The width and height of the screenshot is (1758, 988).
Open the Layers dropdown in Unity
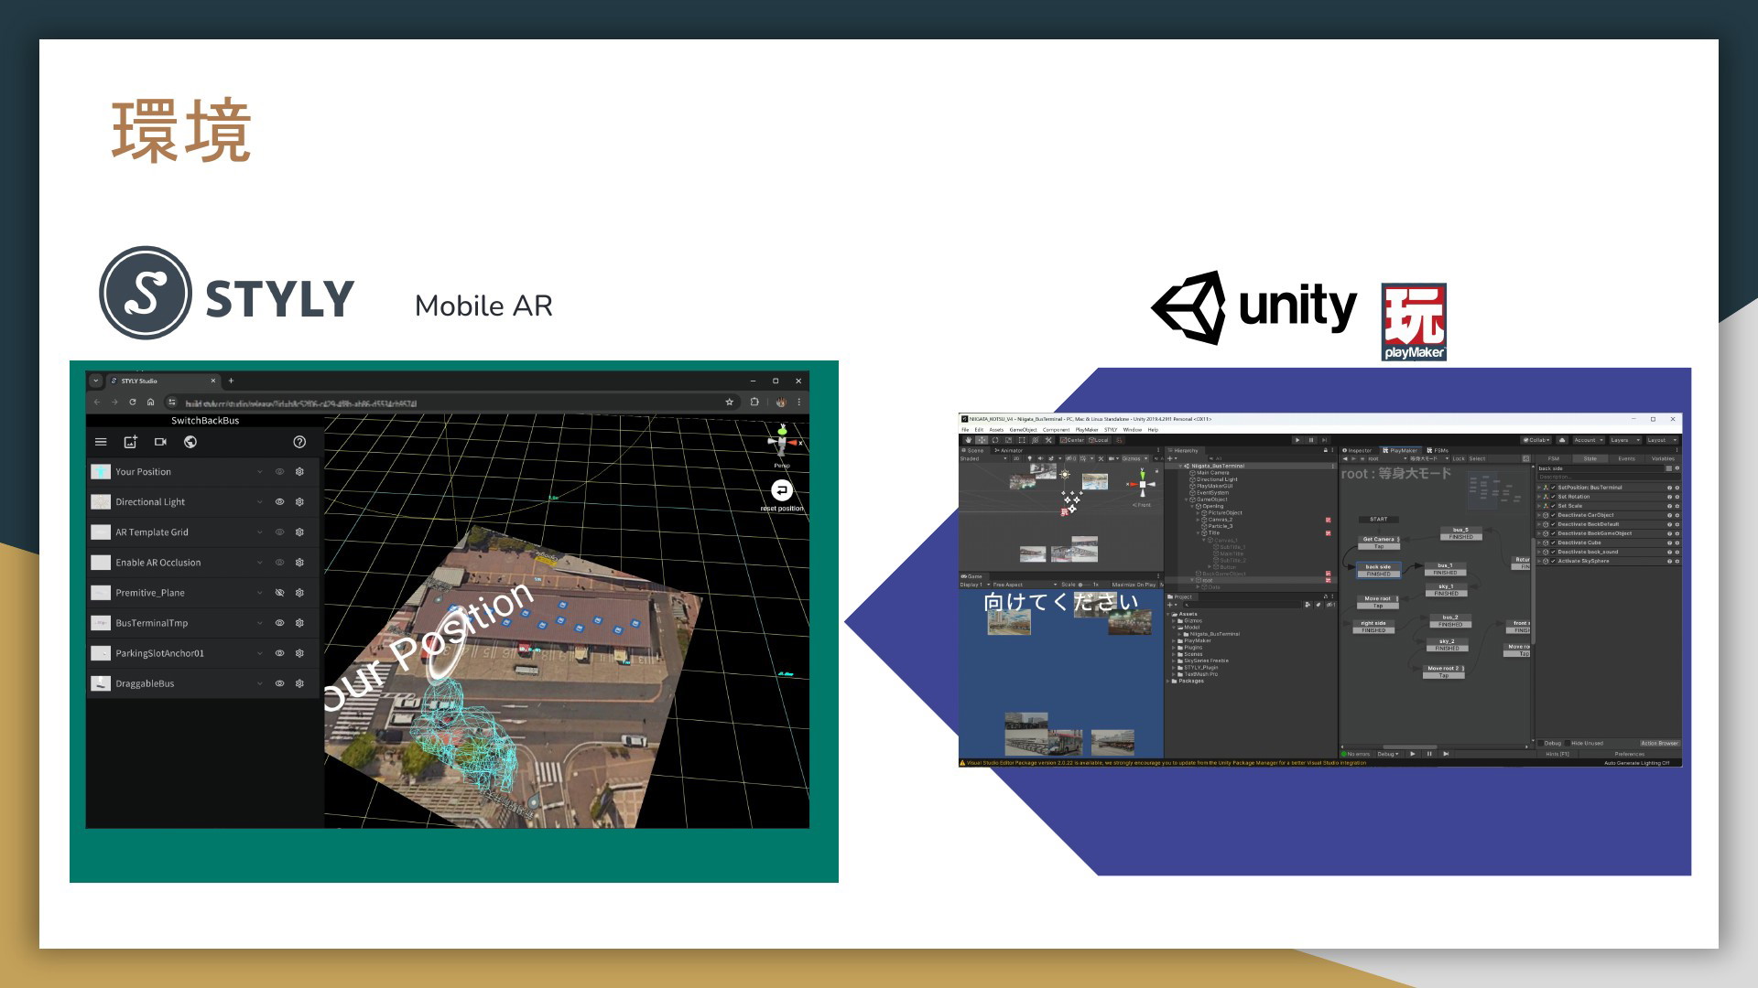click(1624, 440)
